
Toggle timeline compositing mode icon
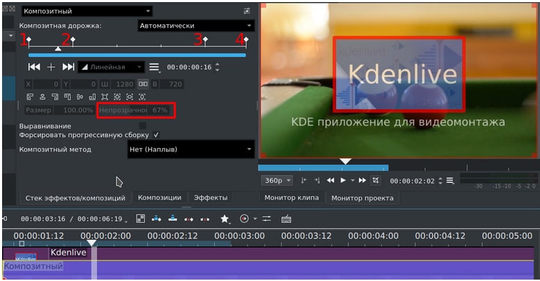(141, 219)
